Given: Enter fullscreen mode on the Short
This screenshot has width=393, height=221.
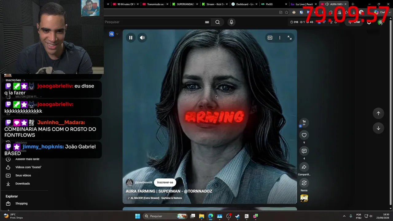Looking at the screenshot, I should click(x=290, y=38).
